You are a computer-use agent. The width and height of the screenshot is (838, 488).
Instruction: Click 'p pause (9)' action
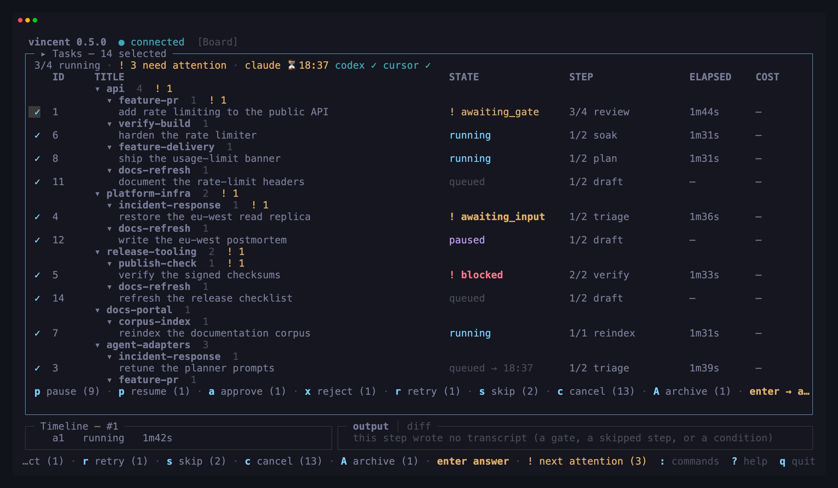(x=67, y=391)
